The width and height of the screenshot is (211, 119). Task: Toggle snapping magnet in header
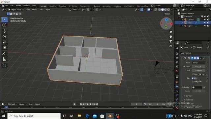[88, 10]
